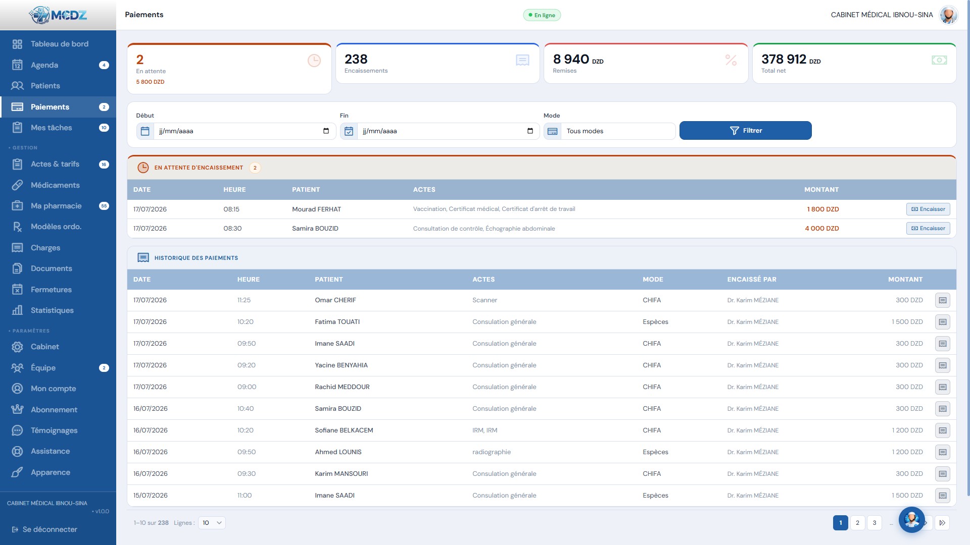View receipt for Ahmed LOUNIS payment
This screenshot has height=545, width=970.
942,452
